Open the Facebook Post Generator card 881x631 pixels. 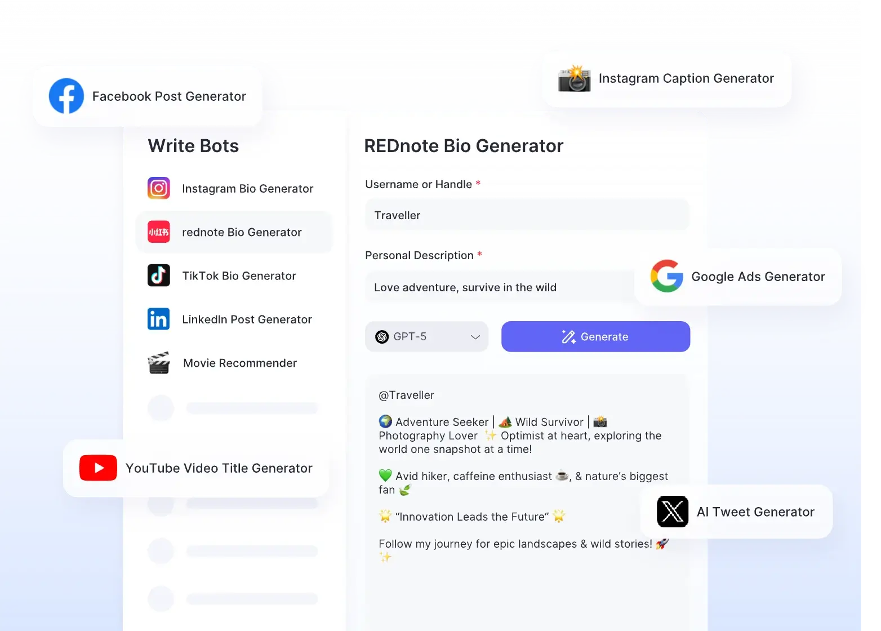[148, 96]
